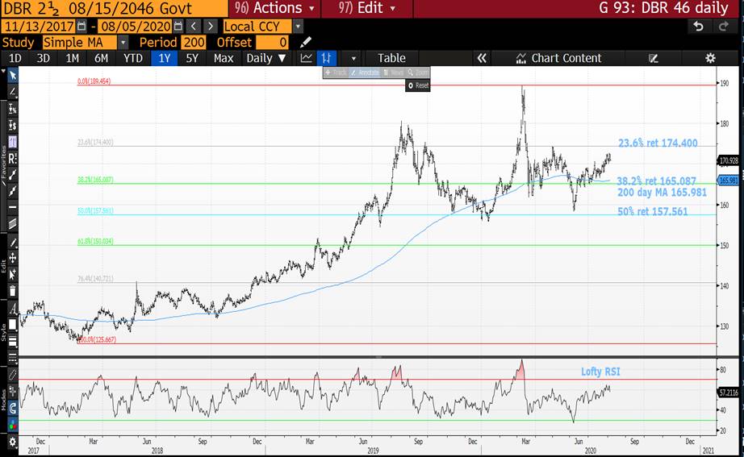
Task: Open the Chart Content panel
Action: click(x=558, y=58)
